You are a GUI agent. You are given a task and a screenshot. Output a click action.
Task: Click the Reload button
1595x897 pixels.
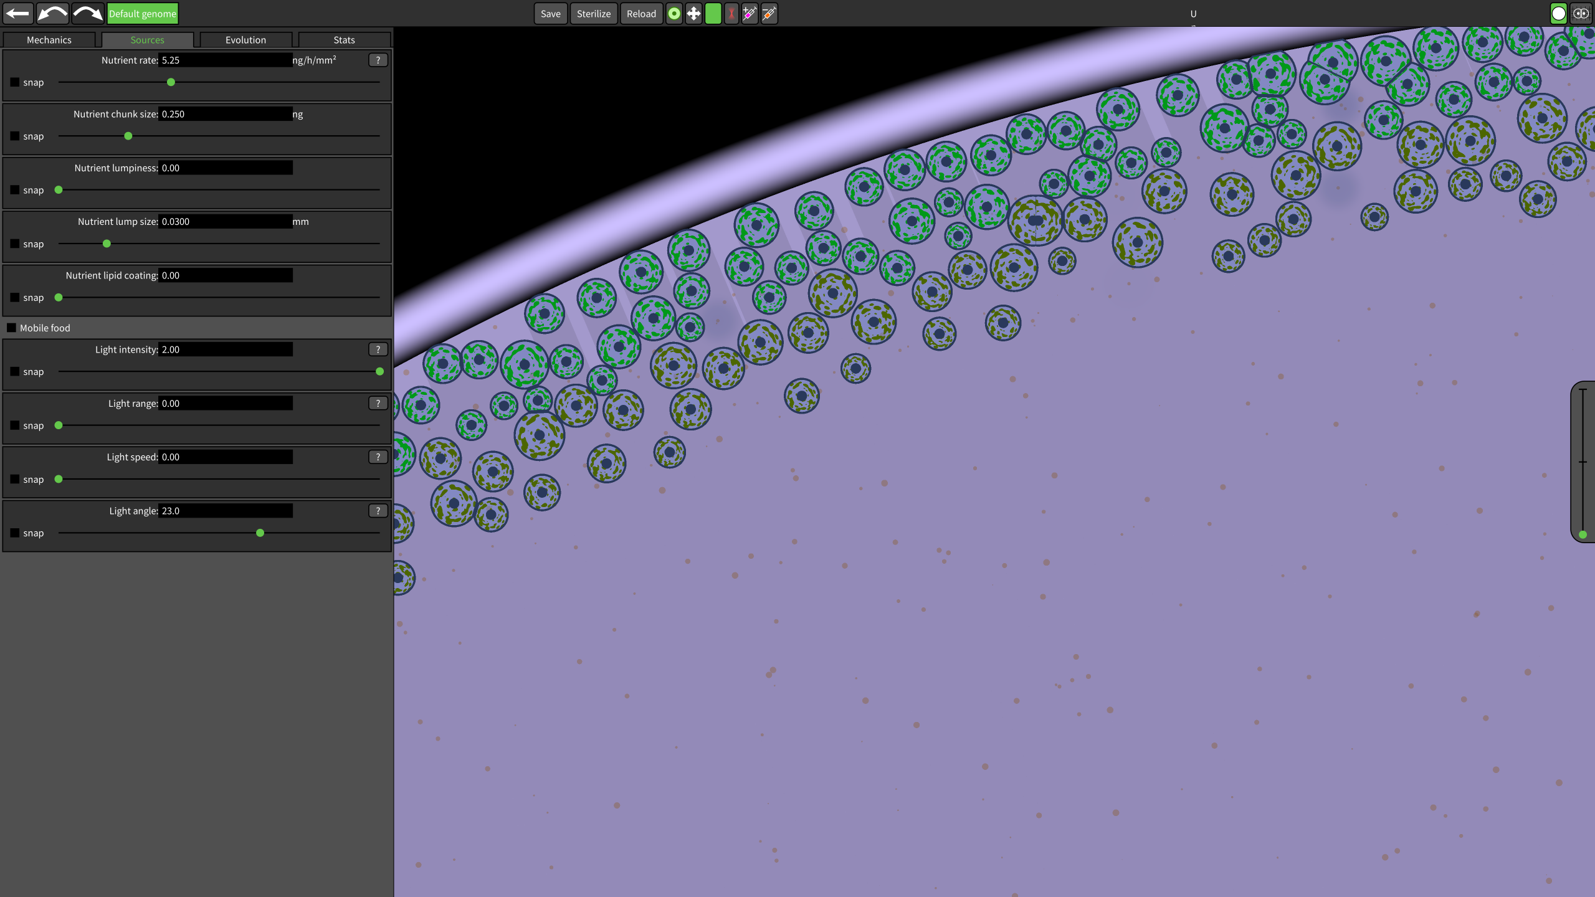coord(641,14)
